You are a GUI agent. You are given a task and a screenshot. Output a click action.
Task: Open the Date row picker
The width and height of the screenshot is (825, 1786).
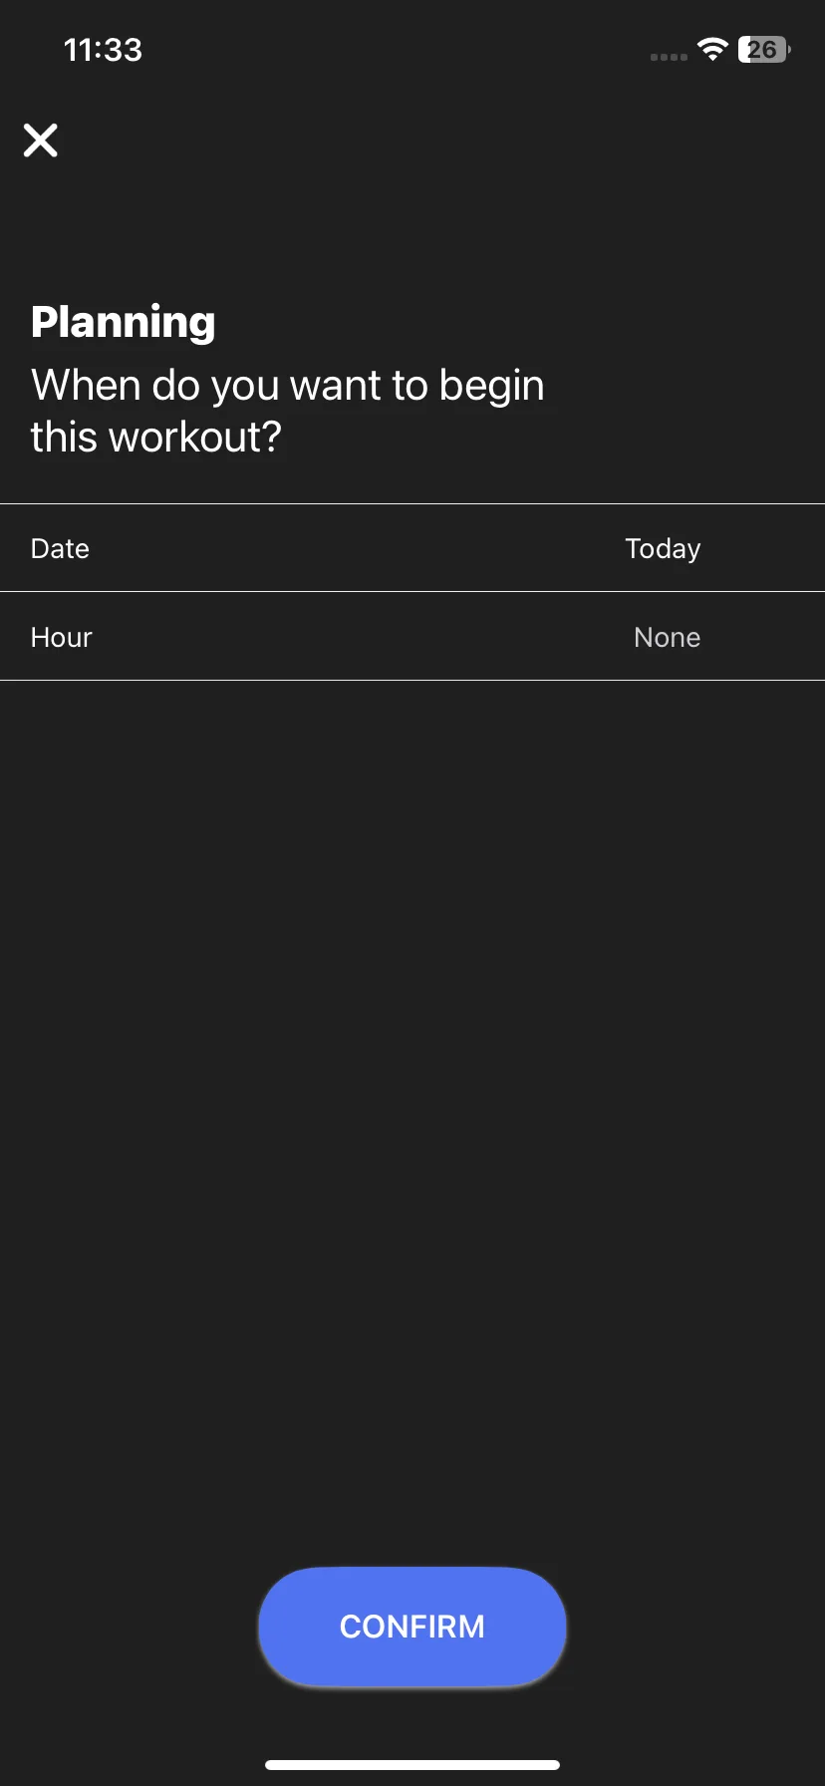(x=412, y=548)
